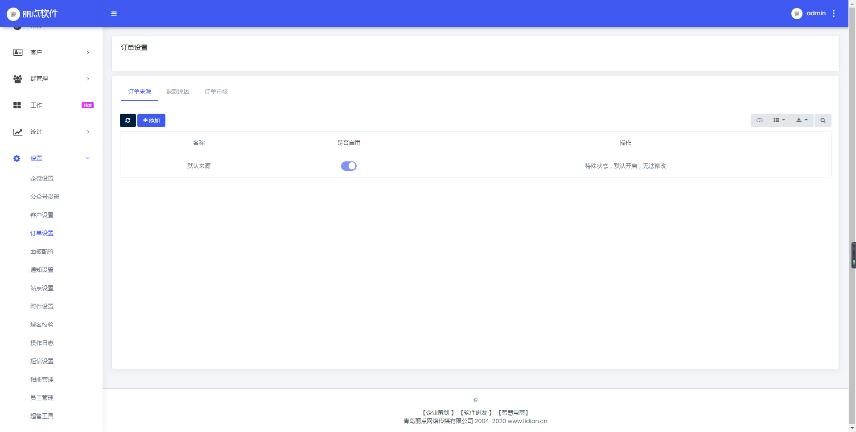Open 员工管理 in sidebar
856x432 pixels.
tap(42, 398)
